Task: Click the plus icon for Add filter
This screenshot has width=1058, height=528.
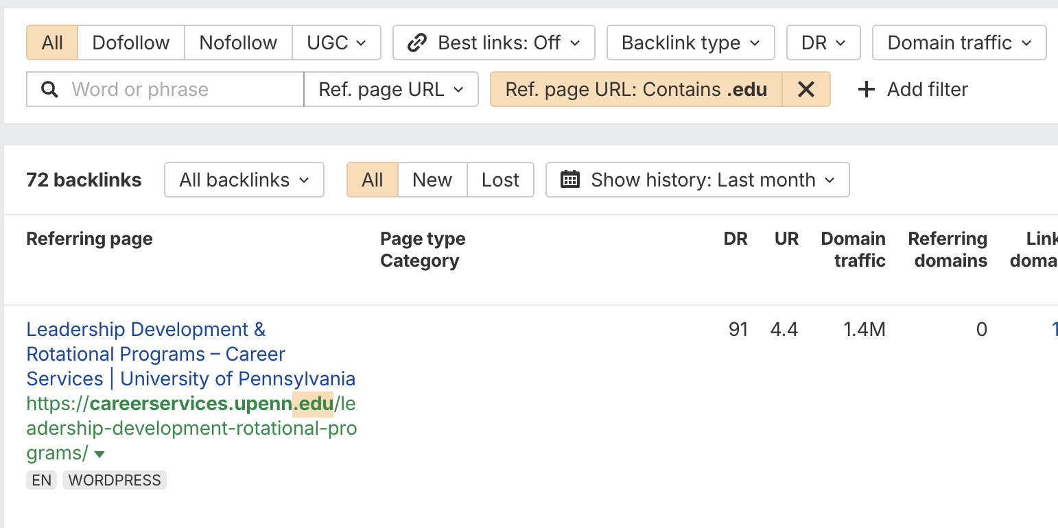Action: tap(867, 90)
